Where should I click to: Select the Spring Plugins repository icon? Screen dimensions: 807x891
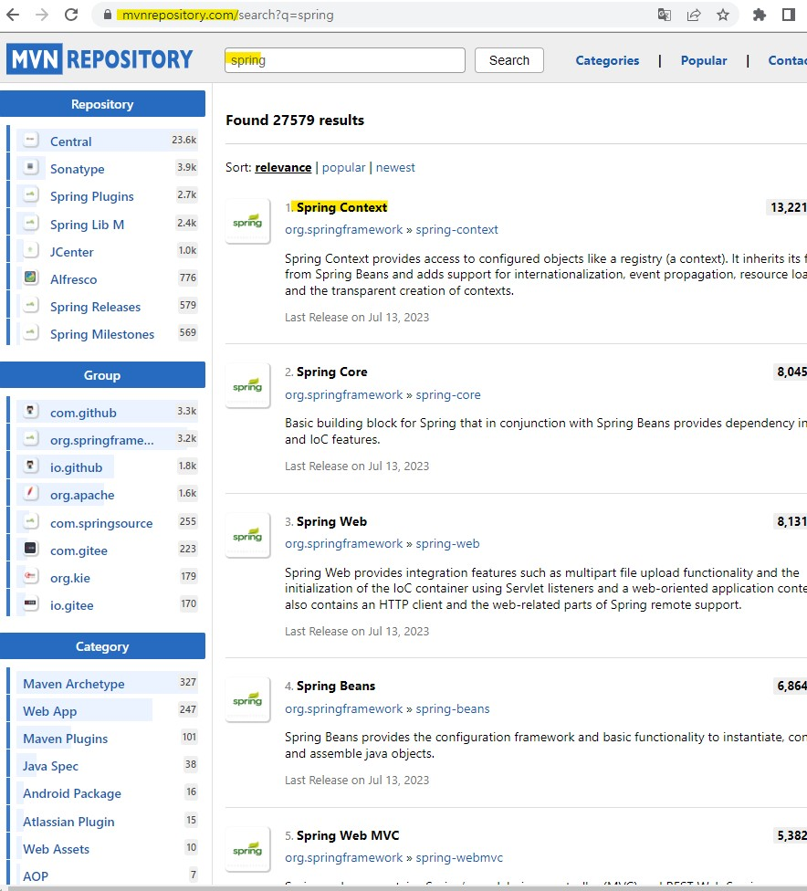(31, 195)
